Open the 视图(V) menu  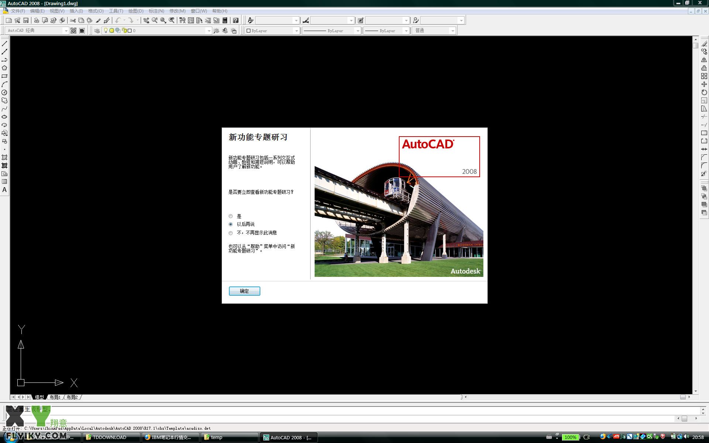click(57, 11)
